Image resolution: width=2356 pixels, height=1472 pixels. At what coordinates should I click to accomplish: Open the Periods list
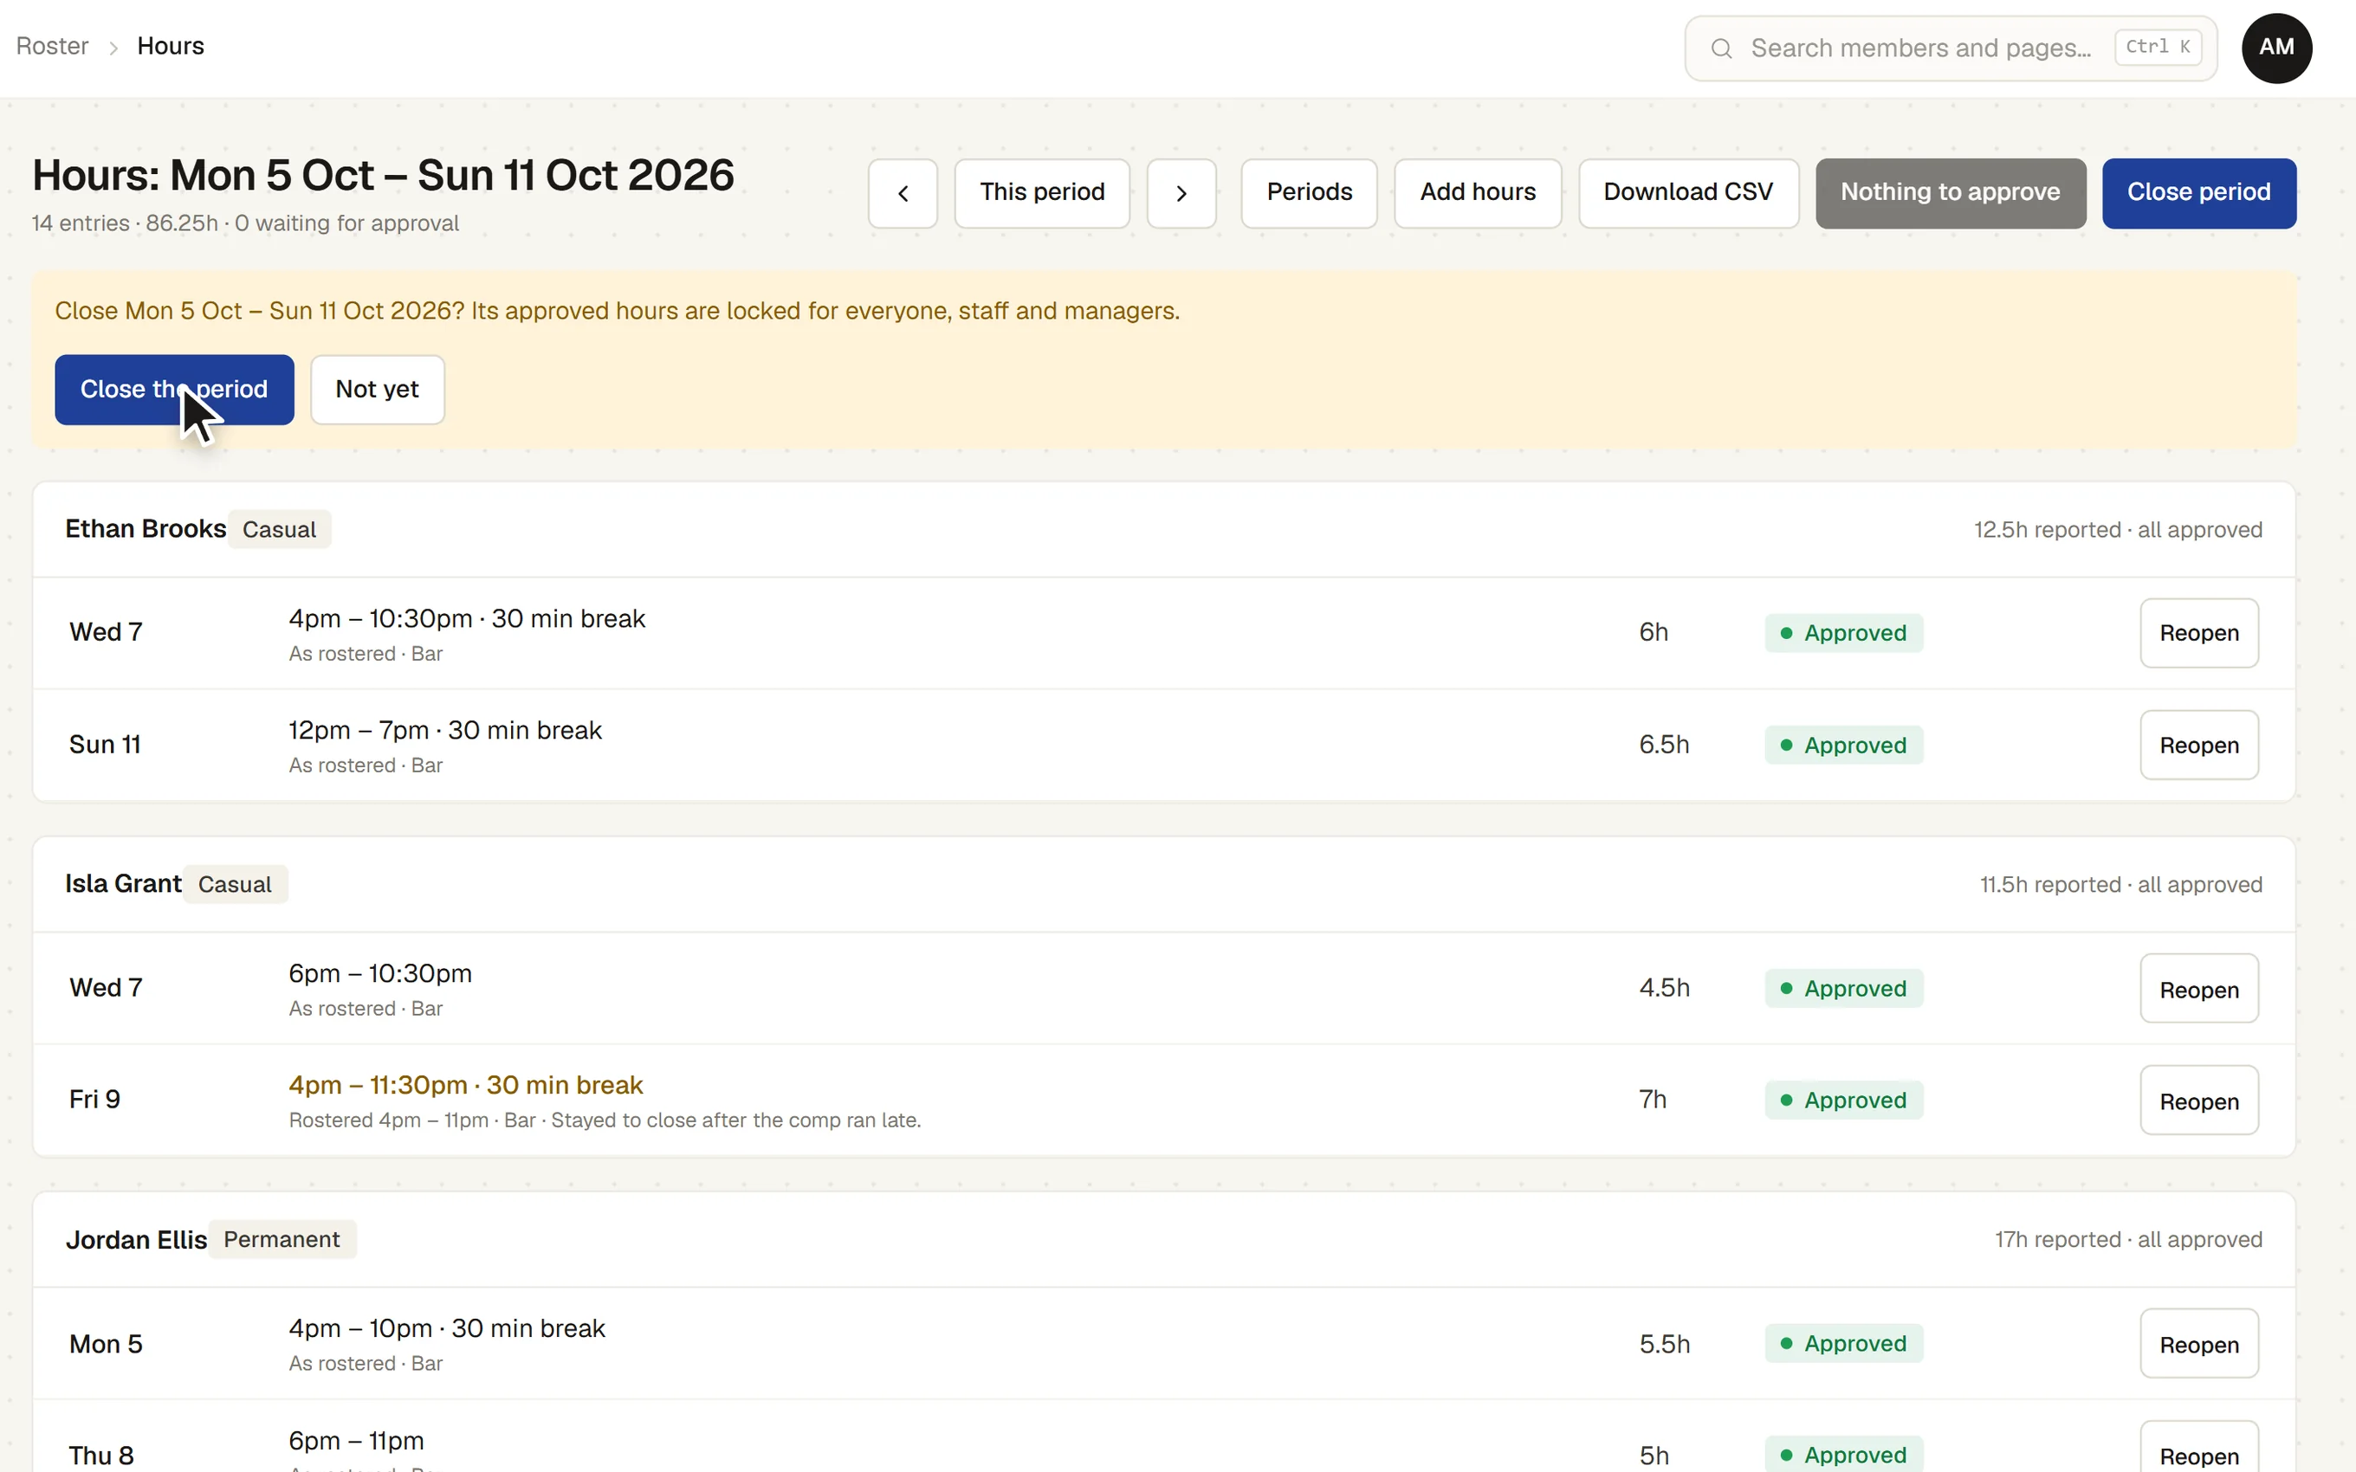1309,193
